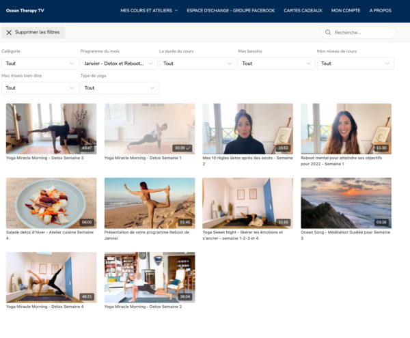Image resolution: width=410 pixels, height=338 pixels.
Task: Open the Type de yoga dropdown
Action: point(120,87)
